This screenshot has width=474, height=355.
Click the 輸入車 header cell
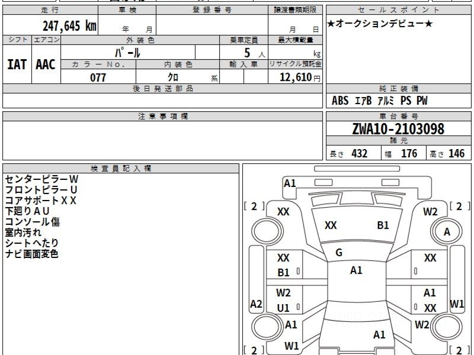click(x=244, y=65)
